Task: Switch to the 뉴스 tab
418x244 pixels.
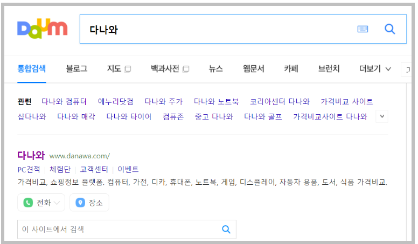Action: click(x=215, y=69)
